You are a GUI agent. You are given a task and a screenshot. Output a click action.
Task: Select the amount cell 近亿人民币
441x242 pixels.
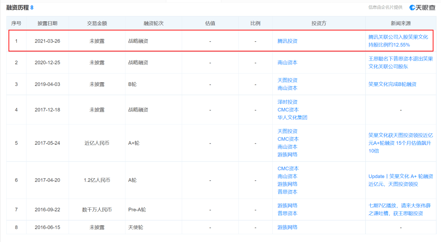[97, 143]
